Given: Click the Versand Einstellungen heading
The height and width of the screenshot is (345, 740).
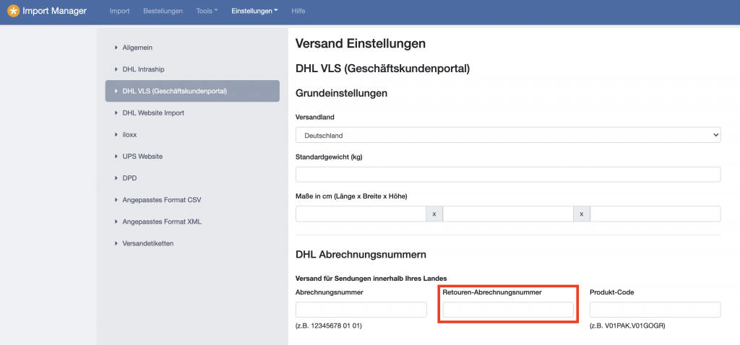Looking at the screenshot, I should tap(361, 44).
